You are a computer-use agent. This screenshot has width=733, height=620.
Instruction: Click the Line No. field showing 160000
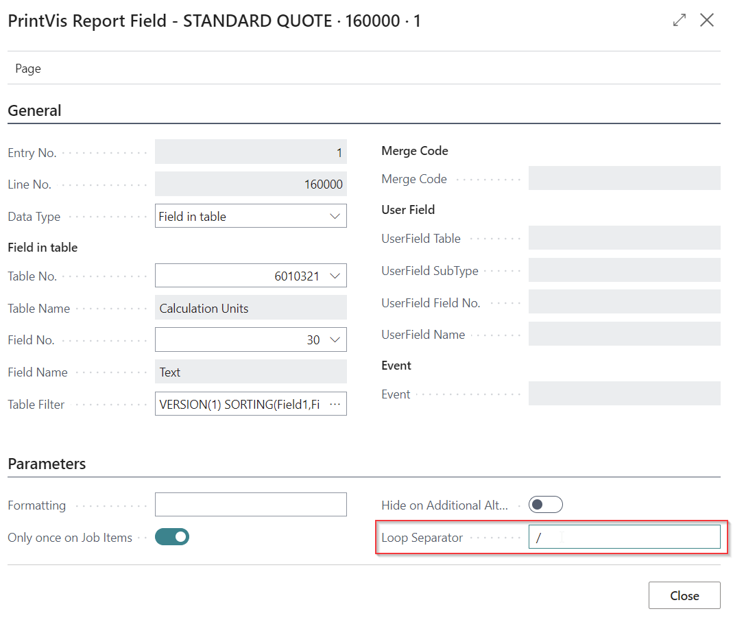point(250,184)
